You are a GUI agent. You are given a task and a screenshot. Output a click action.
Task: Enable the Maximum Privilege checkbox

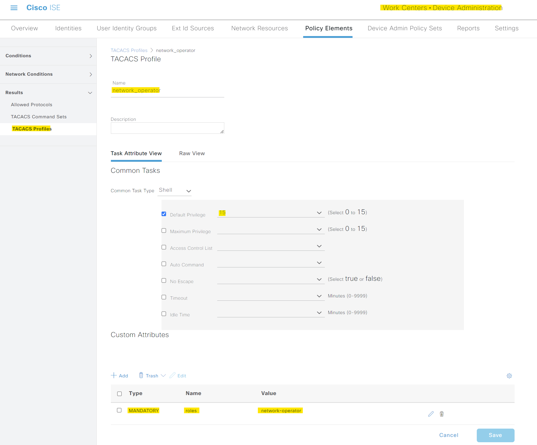coord(164,230)
